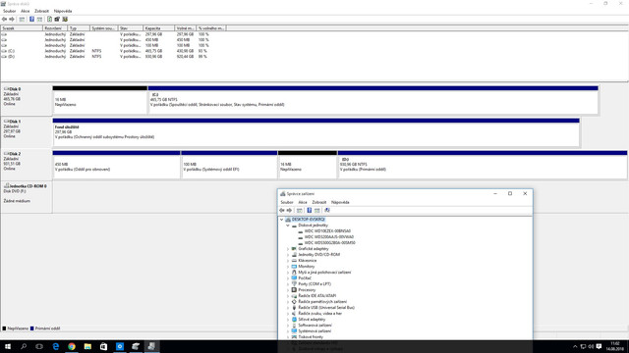This screenshot has width=629, height=353.
Task: Open Nápověda menu in Správce zařízení
Action: (x=340, y=202)
